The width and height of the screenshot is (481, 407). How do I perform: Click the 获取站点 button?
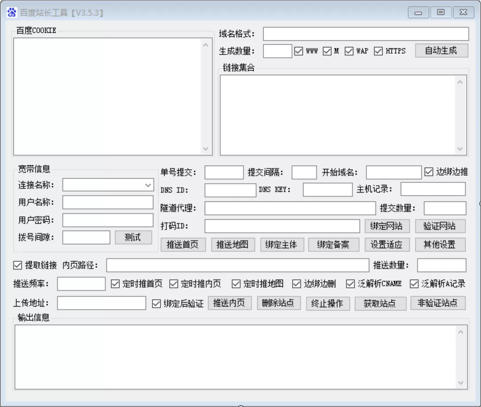coord(380,303)
